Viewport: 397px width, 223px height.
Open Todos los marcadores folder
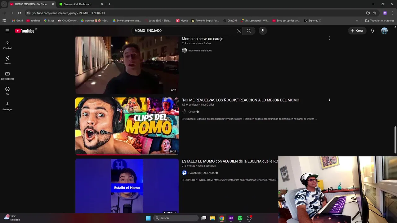pos(380,21)
